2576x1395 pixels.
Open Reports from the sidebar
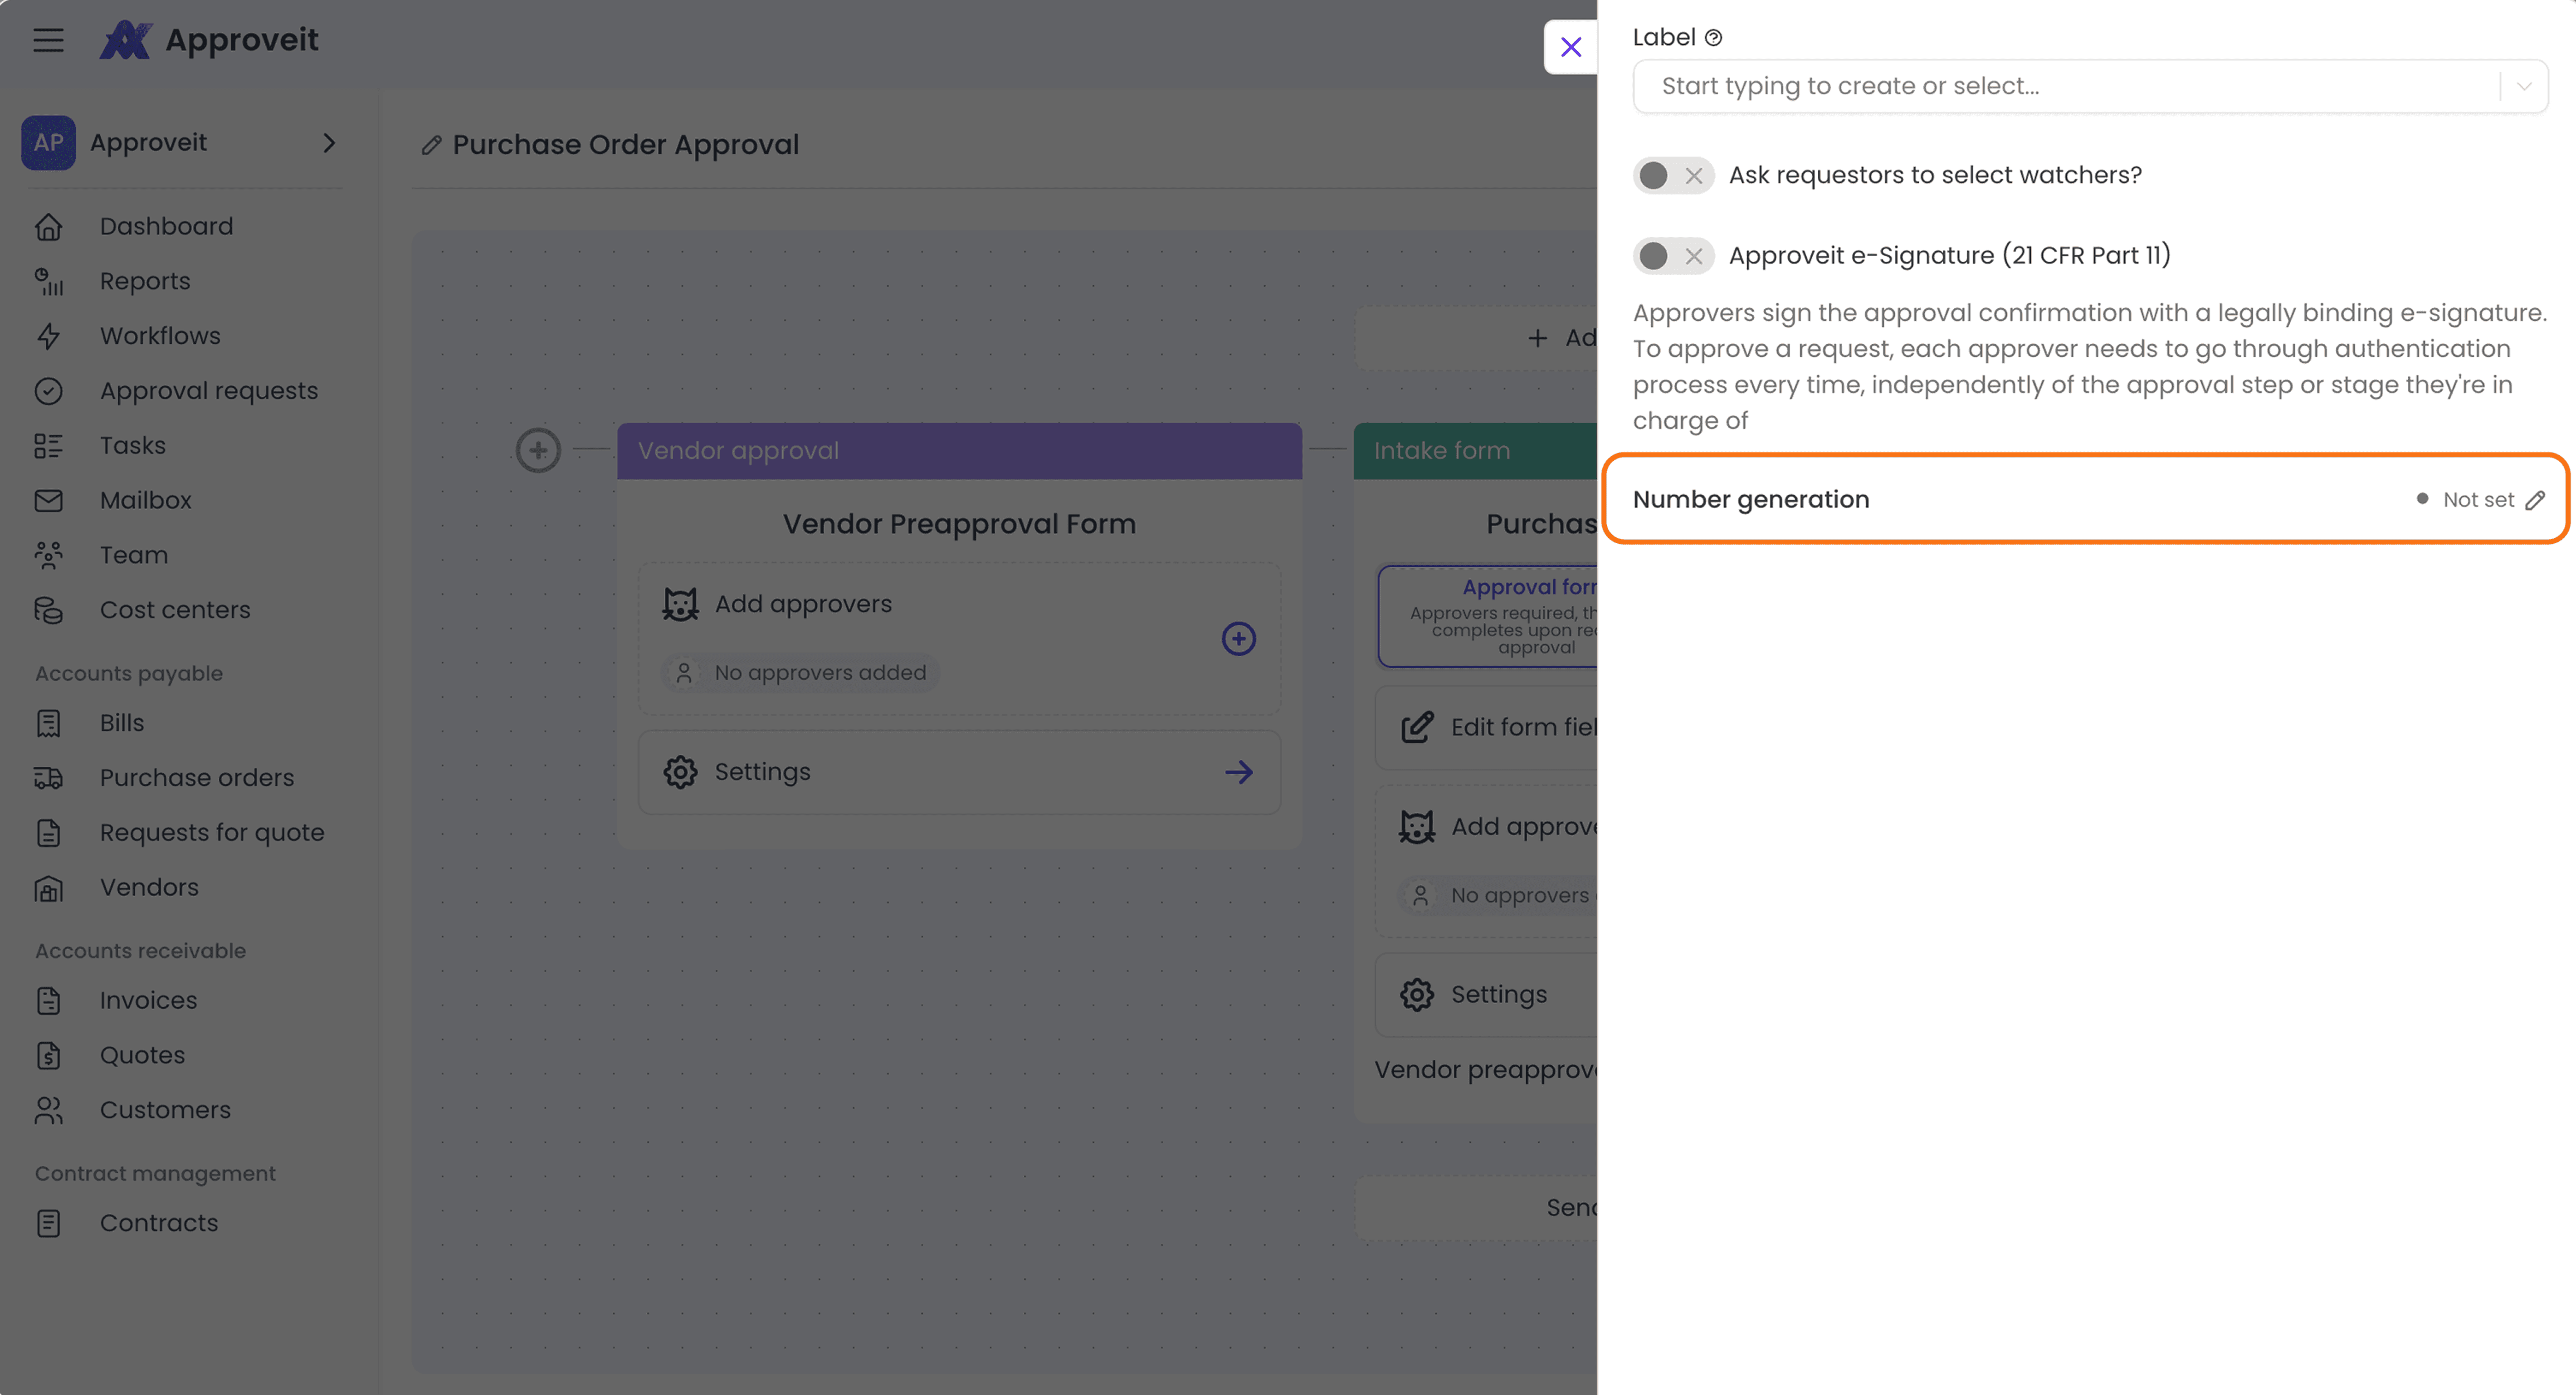pyautogui.click(x=145, y=282)
